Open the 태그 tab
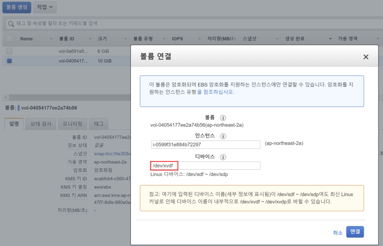Image resolution: width=383 pixels, height=246 pixels. [99, 124]
